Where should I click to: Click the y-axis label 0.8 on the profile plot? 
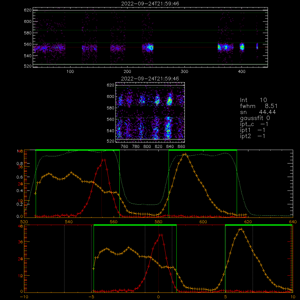pyautogui.click(x=19, y=163)
